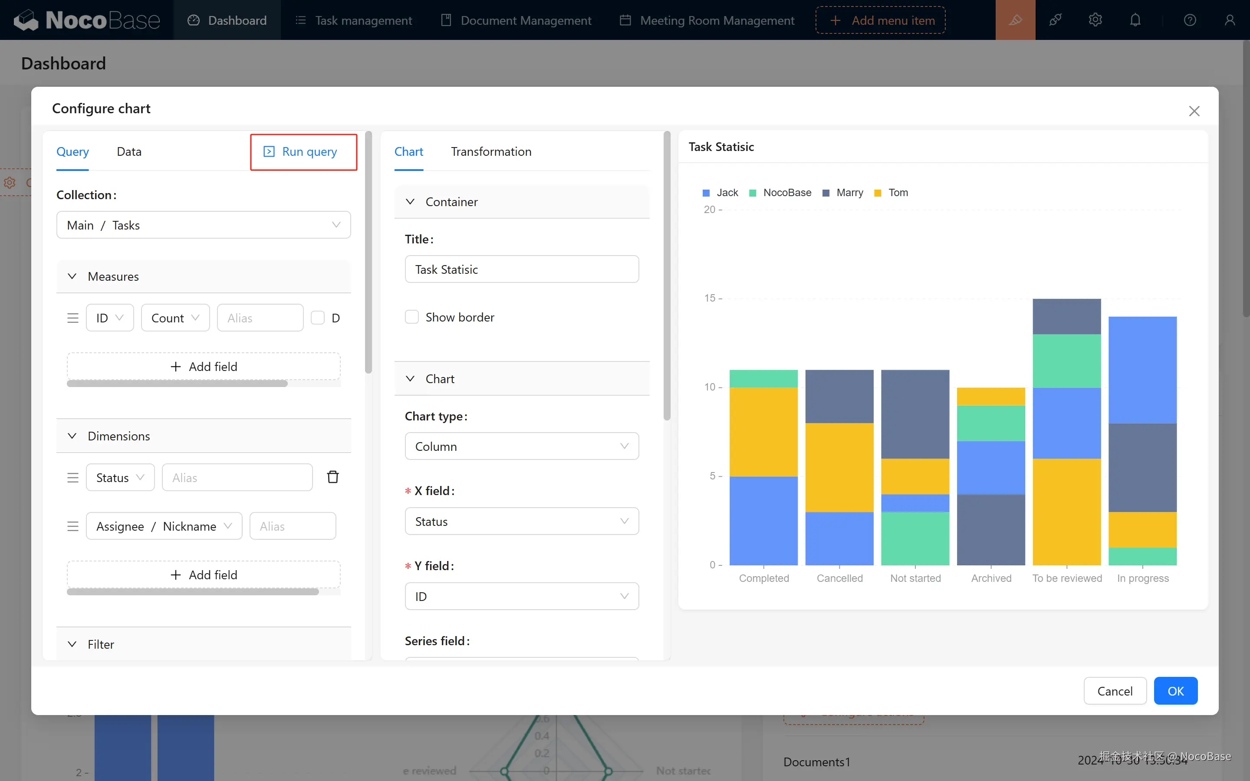Screen dimensions: 1250x781
Task: Switch to the Transformation tab
Action: tap(491, 151)
